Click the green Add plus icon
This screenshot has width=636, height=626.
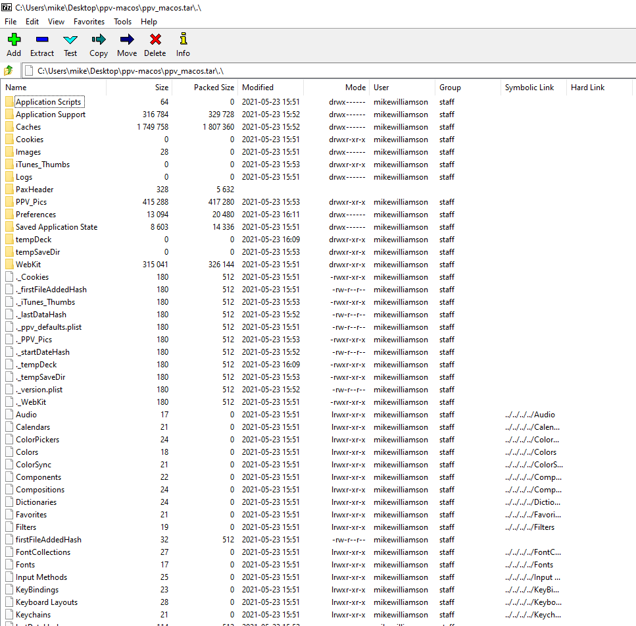14,40
